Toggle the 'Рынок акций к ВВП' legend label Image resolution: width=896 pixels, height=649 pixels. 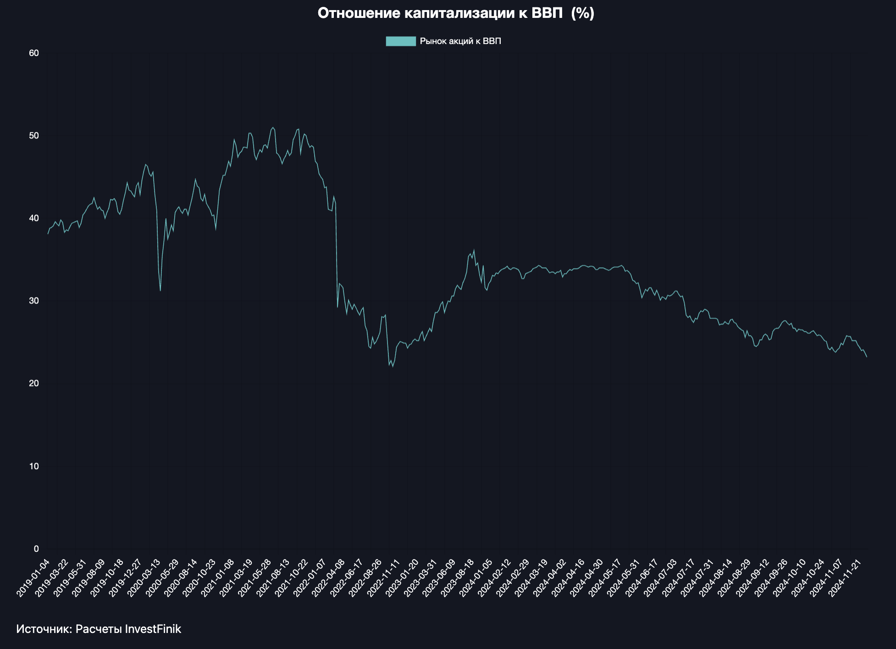(x=460, y=41)
